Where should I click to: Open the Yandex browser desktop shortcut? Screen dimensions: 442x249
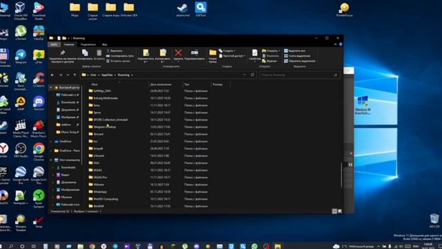tap(4, 150)
